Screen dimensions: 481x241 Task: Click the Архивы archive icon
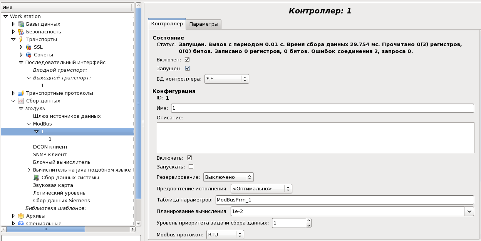pyautogui.click(x=21, y=216)
